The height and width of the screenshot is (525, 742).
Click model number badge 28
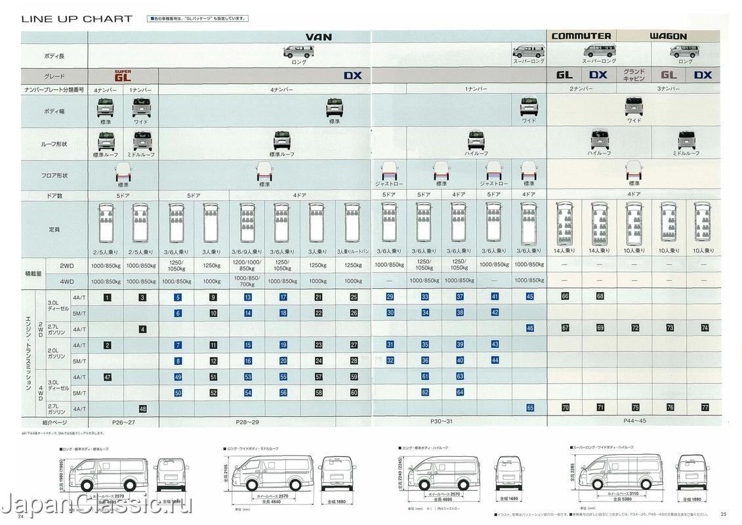(354, 361)
